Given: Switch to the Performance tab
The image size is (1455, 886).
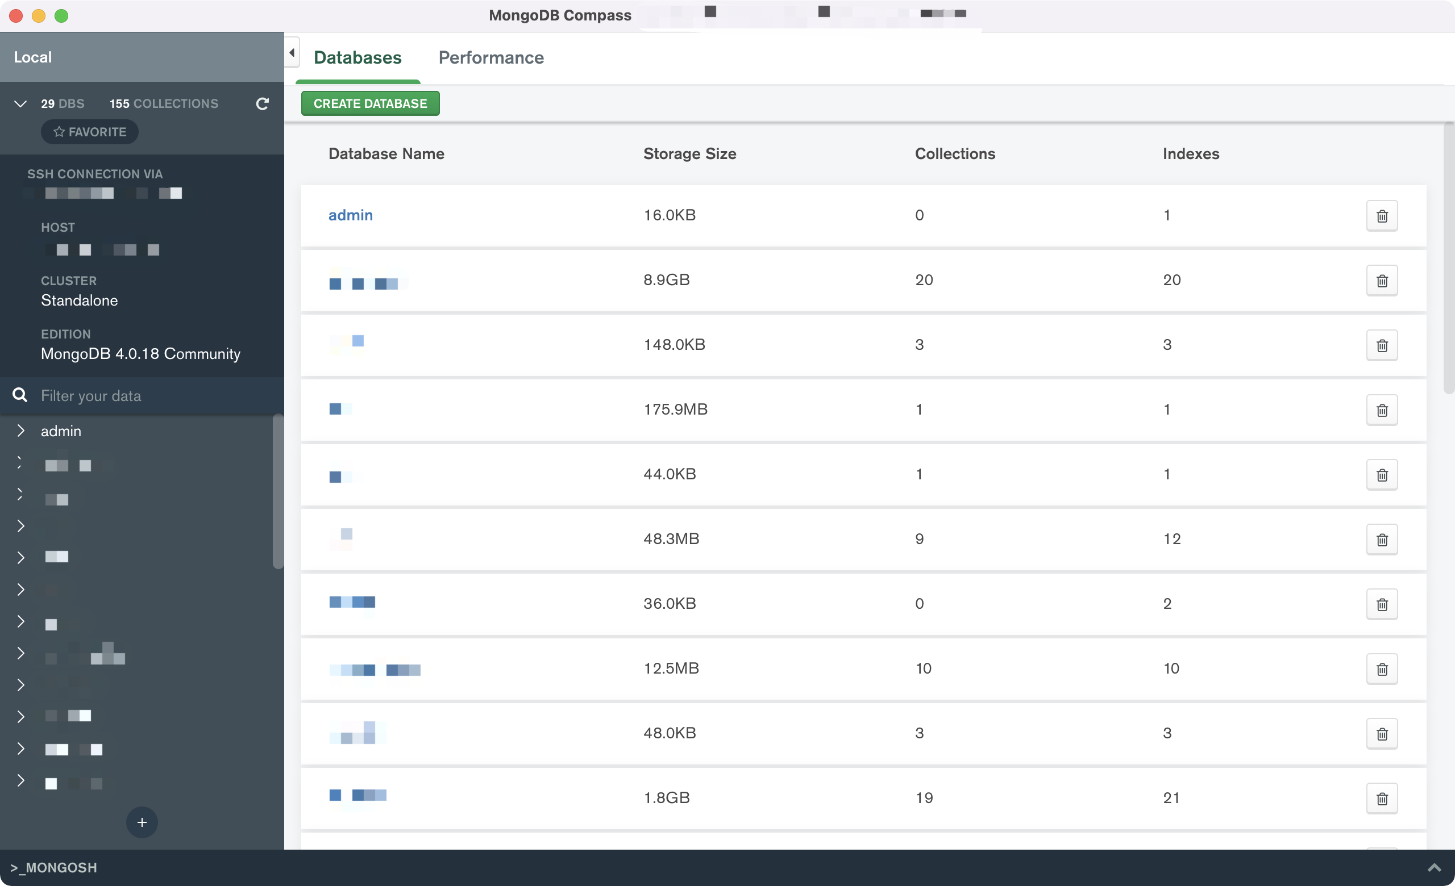Looking at the screenshot, I should (490, 58).
